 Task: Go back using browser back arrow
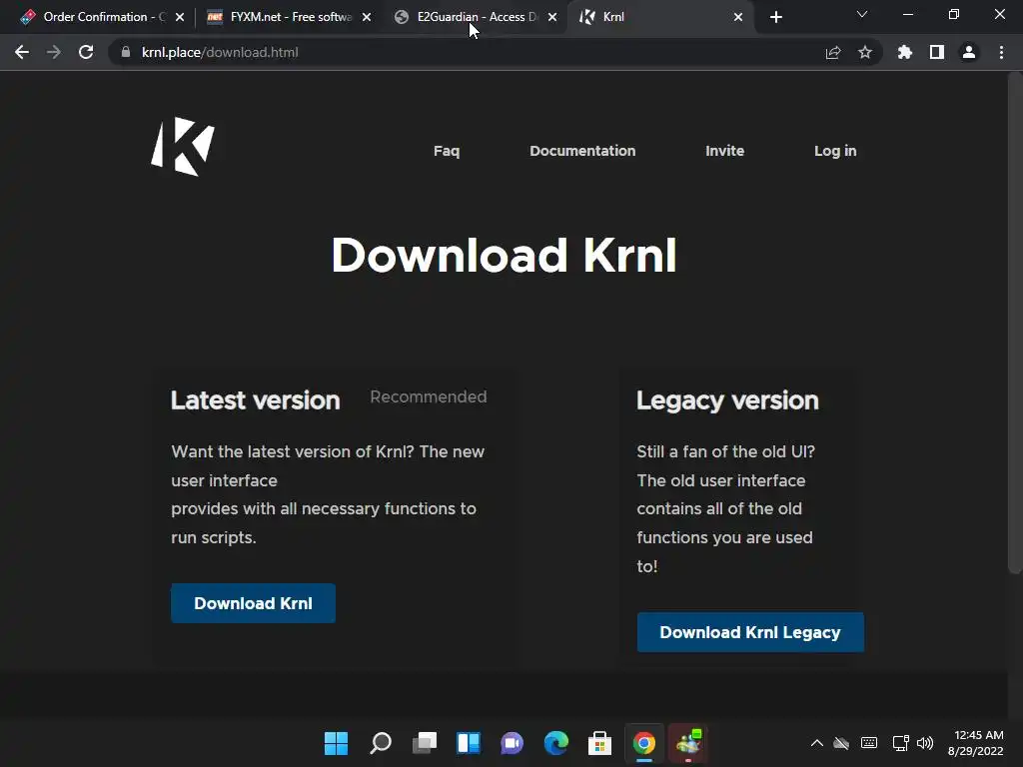(x=22, y=52)
